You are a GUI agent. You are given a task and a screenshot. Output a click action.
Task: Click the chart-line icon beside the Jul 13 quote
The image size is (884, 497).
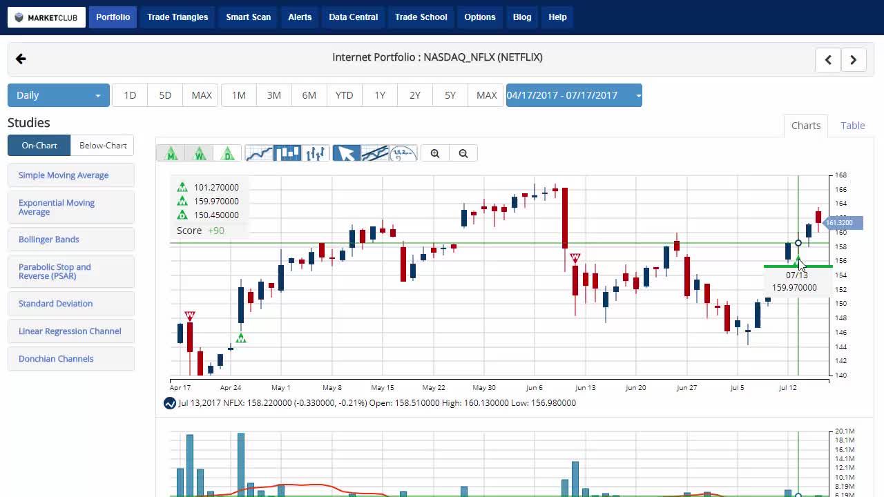(x=170, y=403)
